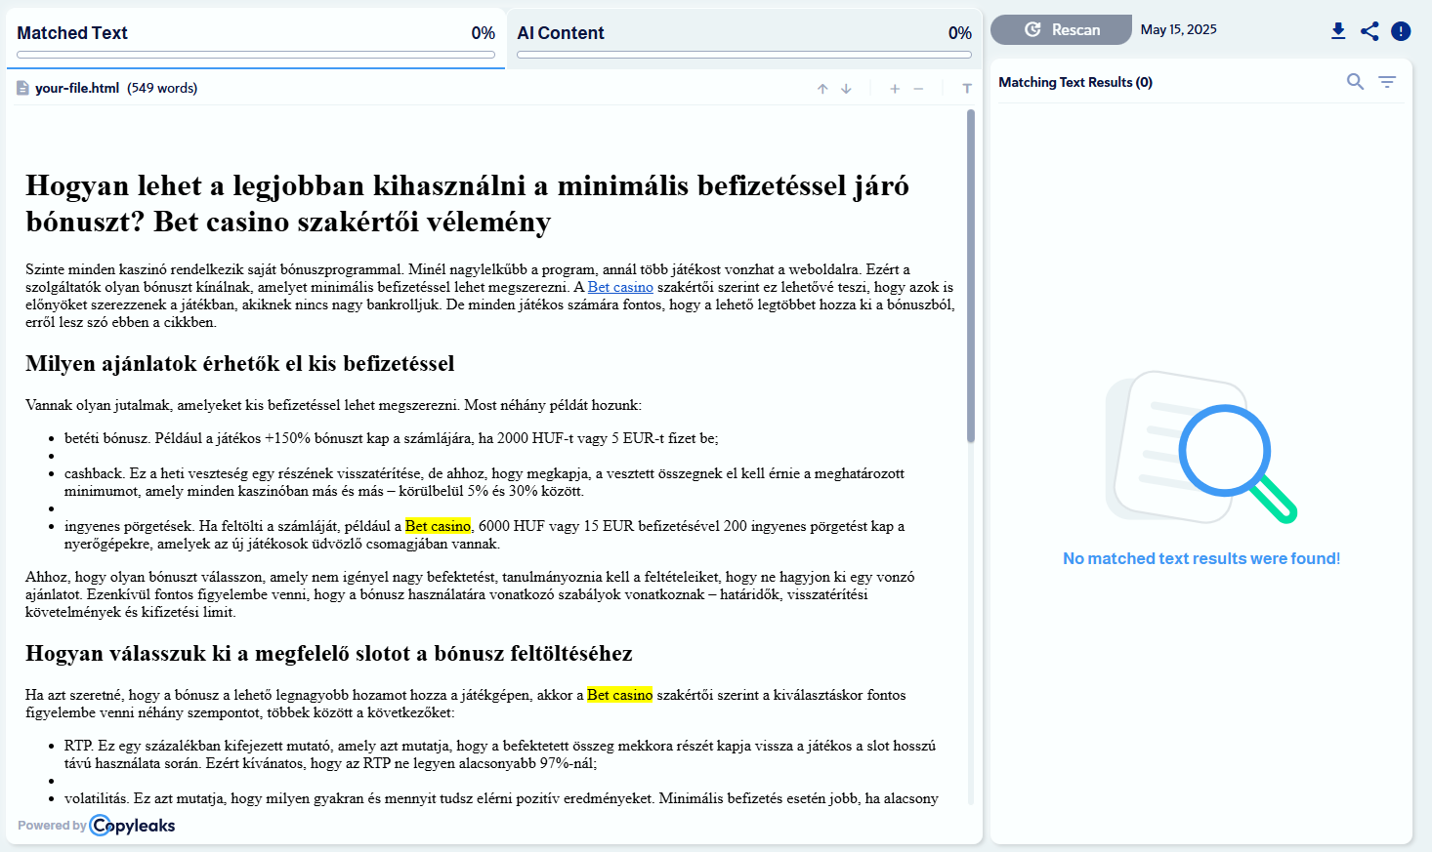
Task: Decrease text size with minus icon
Action: (918, 89)
